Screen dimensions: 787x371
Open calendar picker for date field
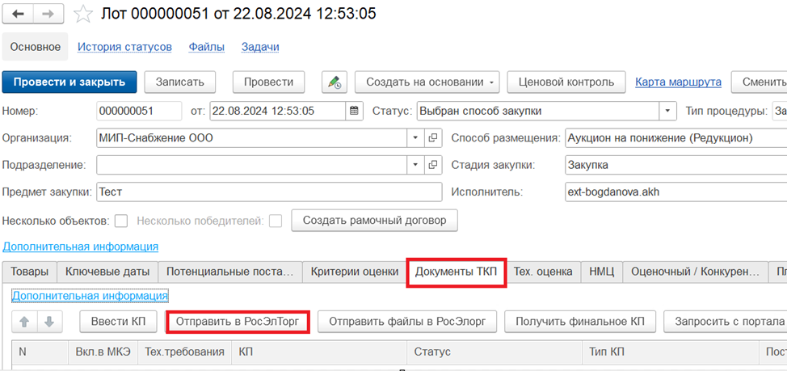(x=354, y=111)
